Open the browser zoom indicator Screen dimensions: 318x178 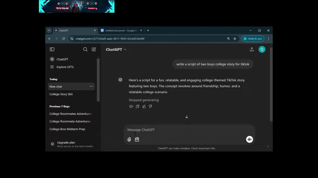click(228, 39)
